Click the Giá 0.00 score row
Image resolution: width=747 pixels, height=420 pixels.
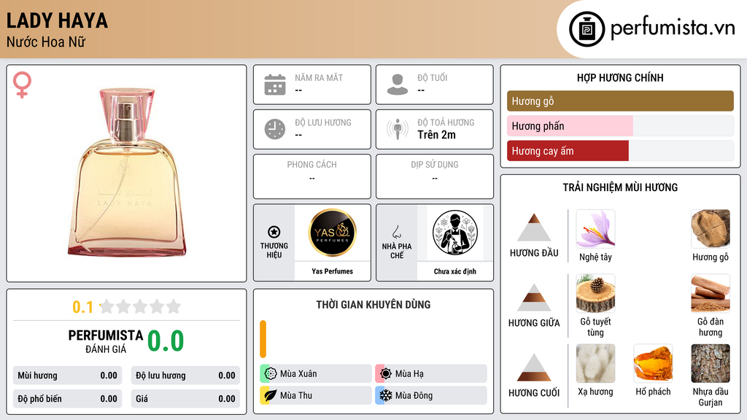pos(185,399)
